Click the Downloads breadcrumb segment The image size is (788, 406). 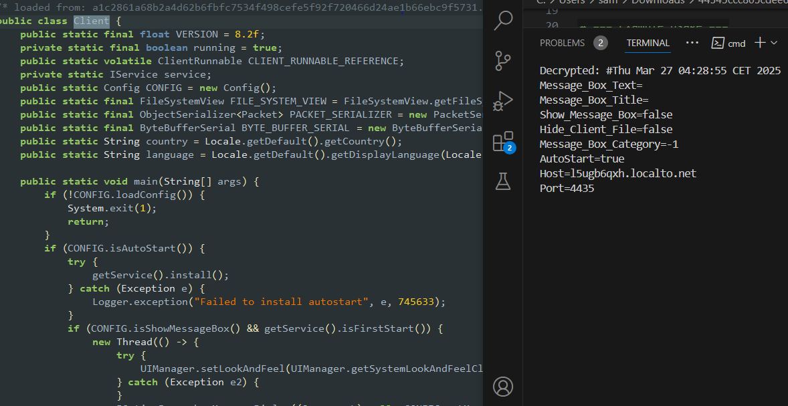pyautogui.click(x=658, y=2)
